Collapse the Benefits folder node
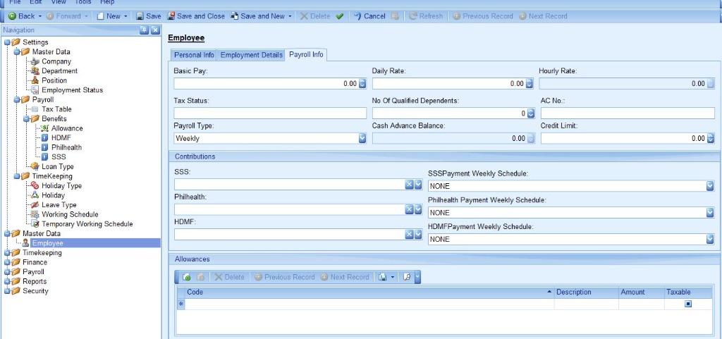The image size is (722, 339). pyautogui.click(x=26, y=118)
